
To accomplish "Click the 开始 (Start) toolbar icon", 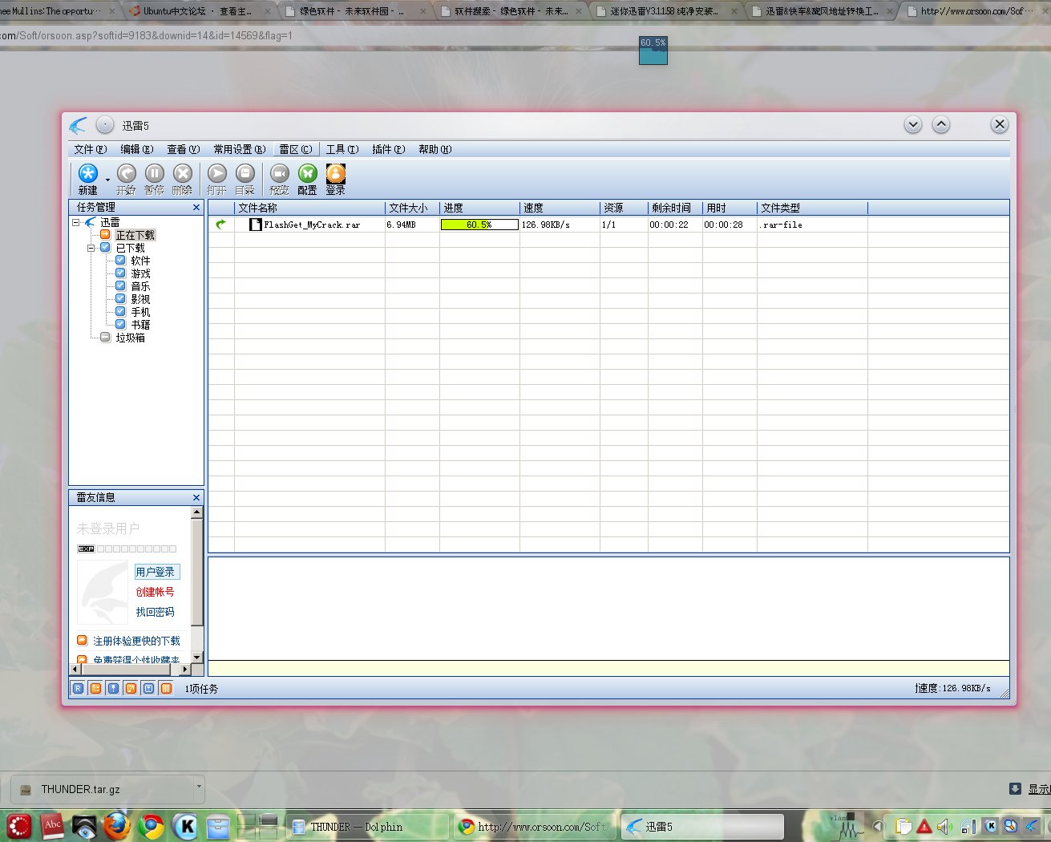I will coord(126,174).
